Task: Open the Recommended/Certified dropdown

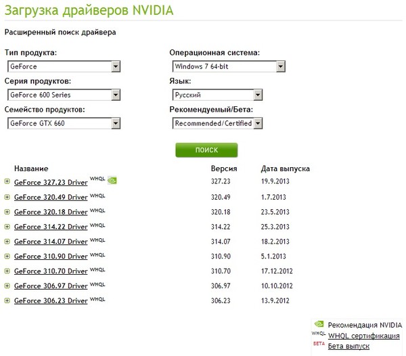Action: 217,123
